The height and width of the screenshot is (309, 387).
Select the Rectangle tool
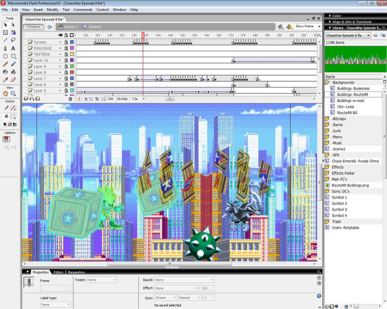(13, 56)
